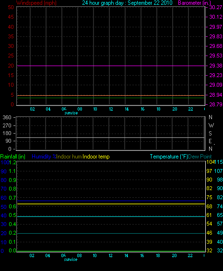Click the teal dew point line in lower graph

(x=111, y=233)
